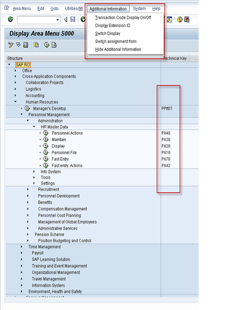Open the Goto menu
Screen dimensions: 251x310
pyautogui.click(x=54, y=9)
